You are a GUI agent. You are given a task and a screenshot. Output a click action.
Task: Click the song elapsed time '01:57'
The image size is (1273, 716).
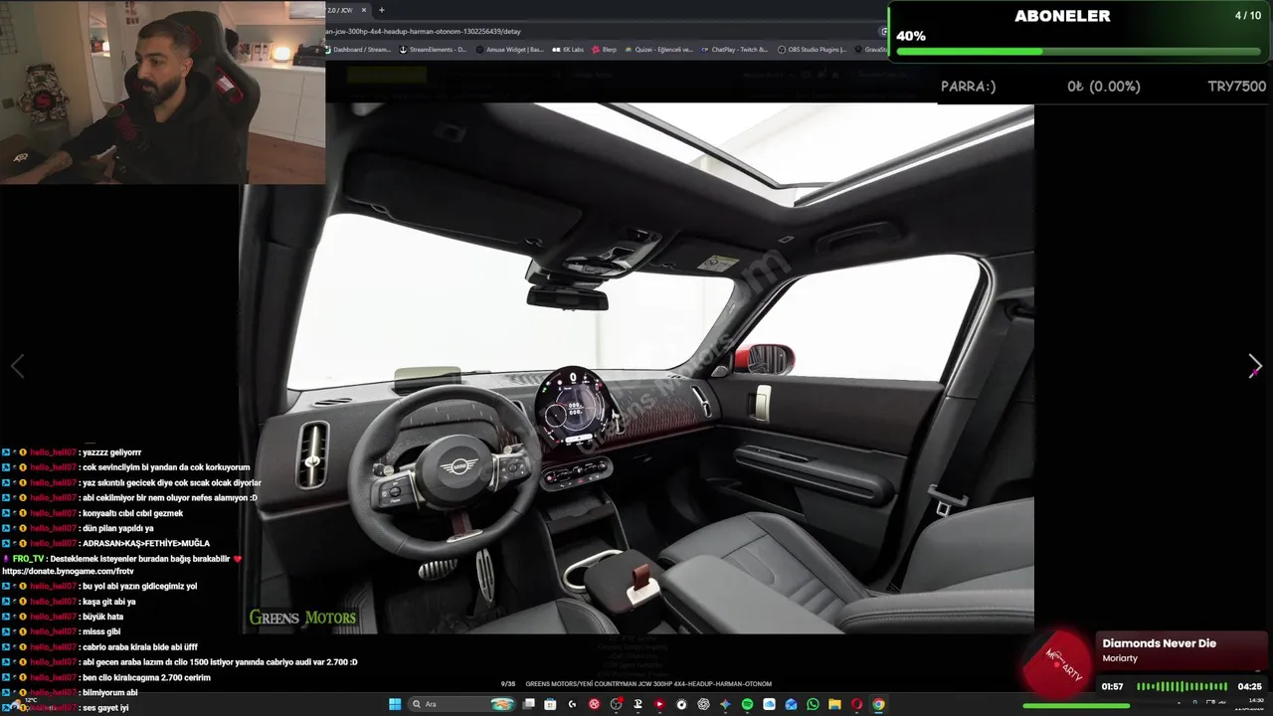click(1112, 686)
